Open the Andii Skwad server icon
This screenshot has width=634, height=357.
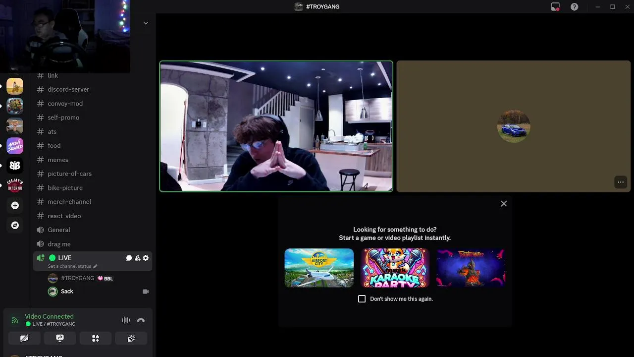[x=15, y=146]
